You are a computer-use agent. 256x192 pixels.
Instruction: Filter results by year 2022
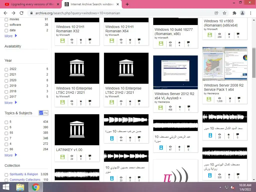pos(6,69)
